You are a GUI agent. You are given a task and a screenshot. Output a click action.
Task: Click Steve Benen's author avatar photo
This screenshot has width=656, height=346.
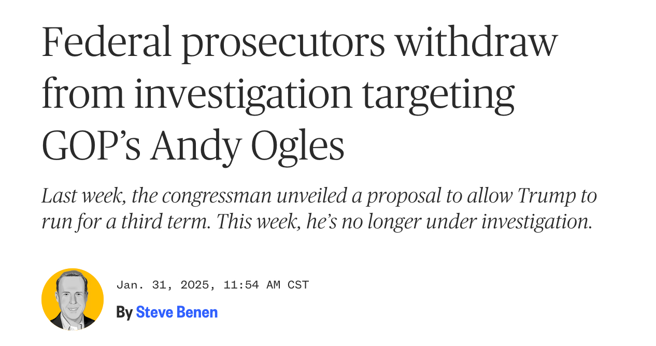(x=73, y=299)
